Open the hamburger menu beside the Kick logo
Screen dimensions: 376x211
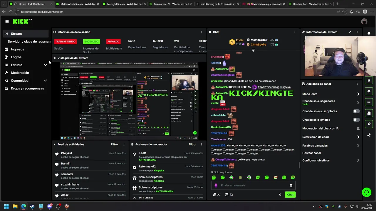point(7,21)
